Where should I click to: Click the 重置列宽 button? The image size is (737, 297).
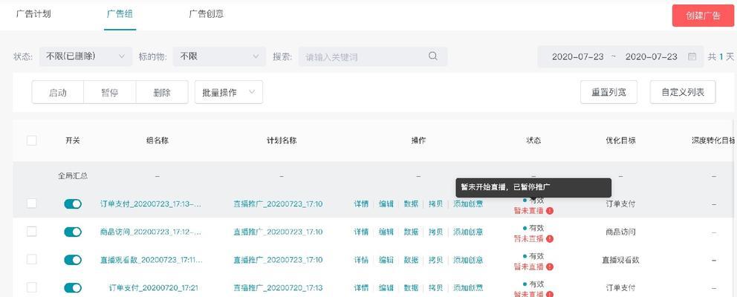[x=608, y=92]
